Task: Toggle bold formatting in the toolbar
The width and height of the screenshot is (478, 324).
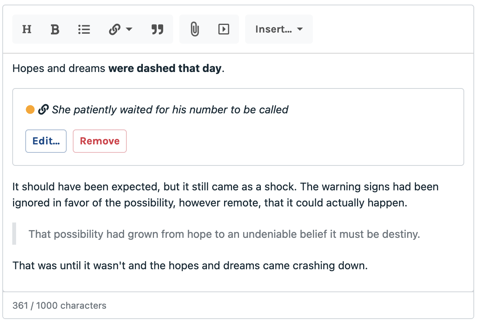Action: [55, 29]
